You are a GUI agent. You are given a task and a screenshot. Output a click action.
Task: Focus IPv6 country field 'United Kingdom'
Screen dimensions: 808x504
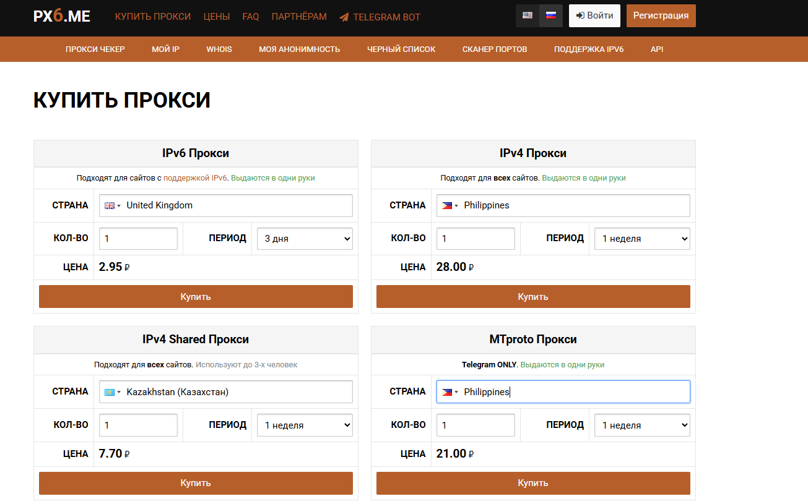[x=226, y=205]
